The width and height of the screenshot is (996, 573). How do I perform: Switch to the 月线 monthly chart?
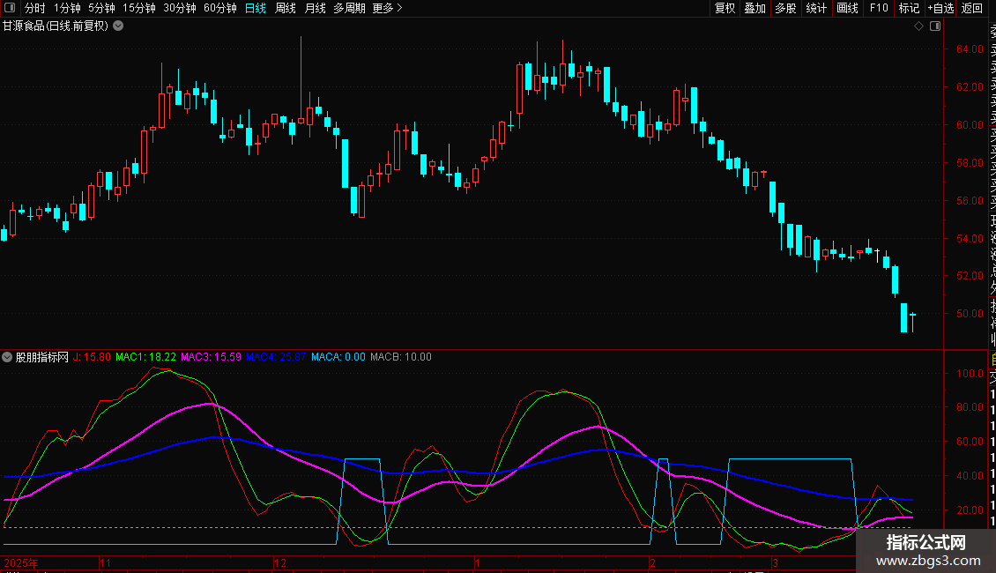click(315, 8)
